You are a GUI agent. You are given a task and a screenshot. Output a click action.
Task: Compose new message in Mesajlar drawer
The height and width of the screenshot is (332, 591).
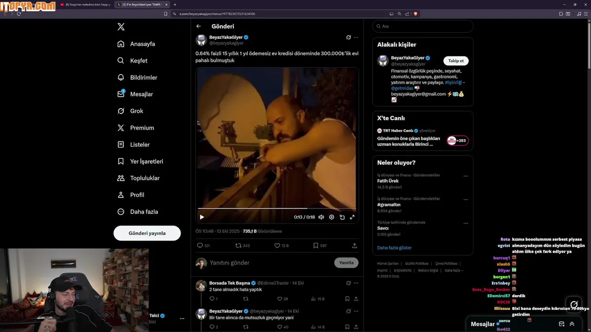[x=561, y=324]
